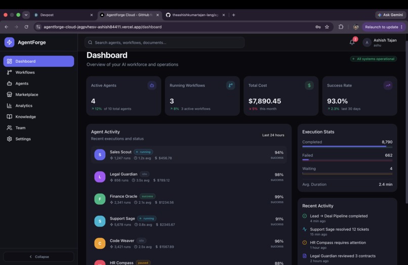
Task: Click the warning icon beside HR Compass activity
Action: pos(305,243)
